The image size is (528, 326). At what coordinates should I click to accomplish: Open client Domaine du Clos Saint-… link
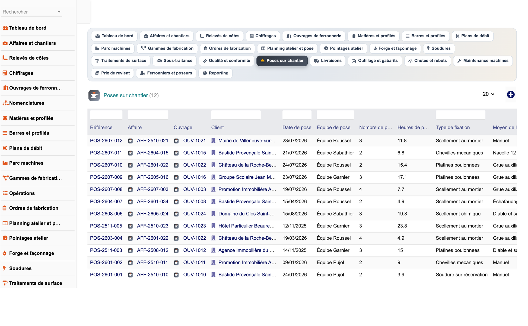[246, 214]
